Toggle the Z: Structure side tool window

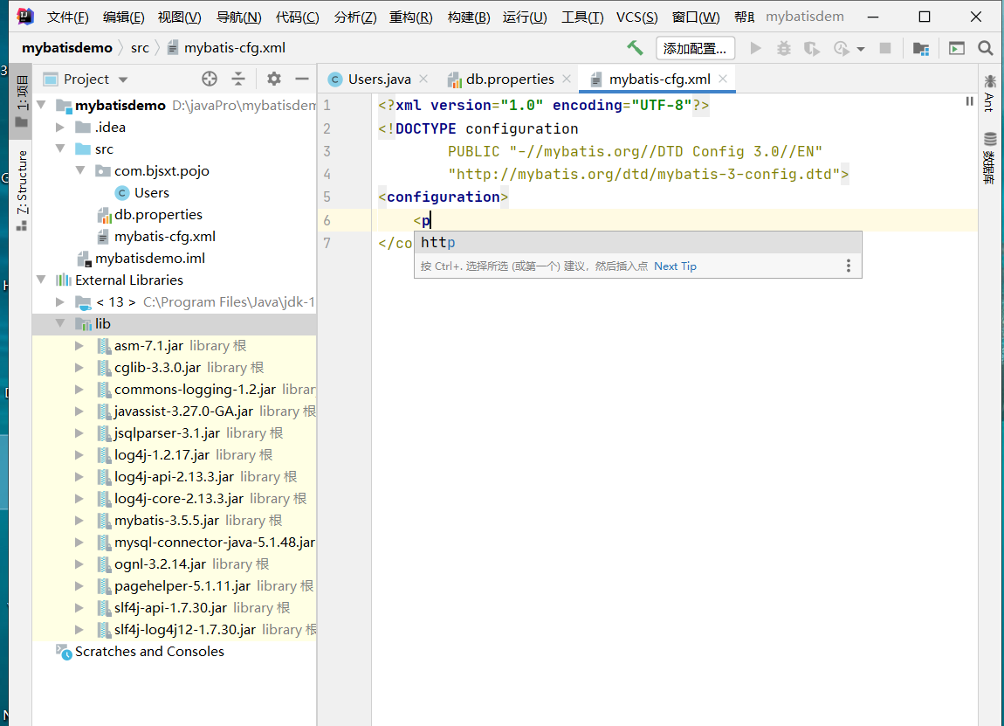pos(22,190)
